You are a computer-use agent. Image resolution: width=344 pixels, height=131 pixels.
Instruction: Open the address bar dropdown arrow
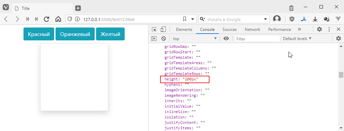point(193,19)
